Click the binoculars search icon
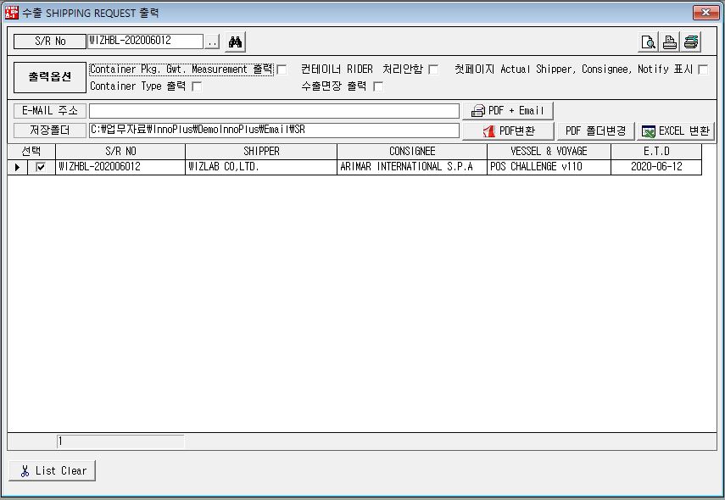 (x=236, y=42)
